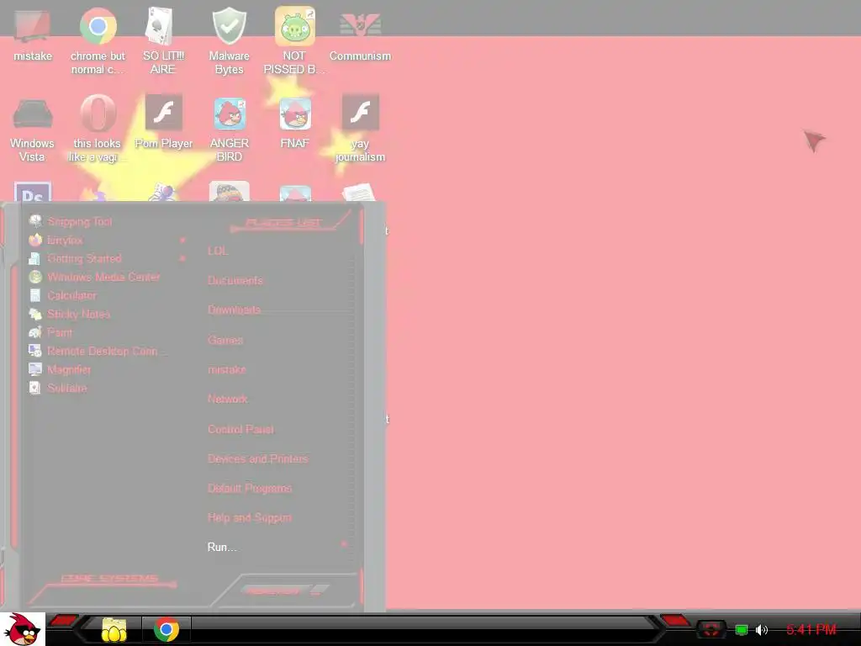
Task: Open Control Panel from the Start menu
Action: [240, 429]
